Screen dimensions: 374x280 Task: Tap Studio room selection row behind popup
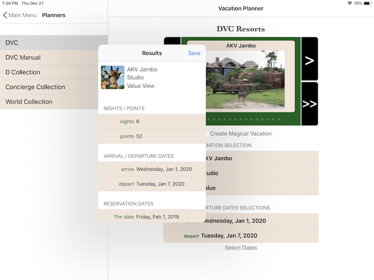click(262, 173)
